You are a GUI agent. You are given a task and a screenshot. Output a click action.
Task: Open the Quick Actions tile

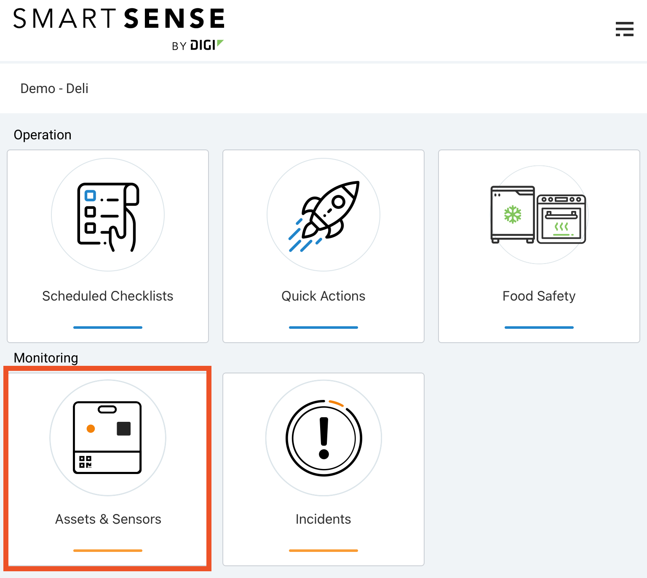click(323, 246)
